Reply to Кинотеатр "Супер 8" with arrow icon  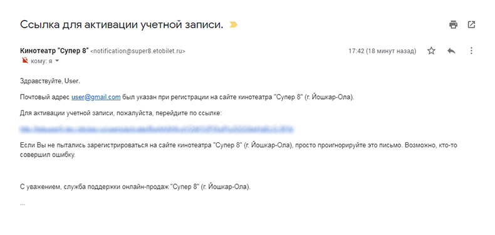coord(451,51)
